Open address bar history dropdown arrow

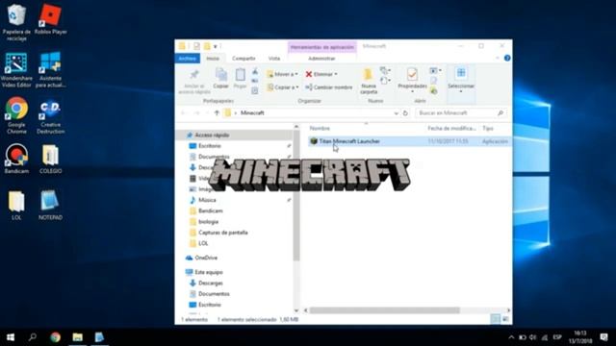point(396,113)
